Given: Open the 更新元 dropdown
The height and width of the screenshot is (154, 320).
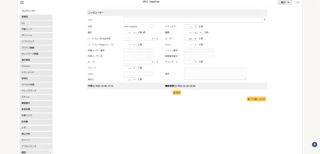Looking at the screenshot, I should pos(130,79).
